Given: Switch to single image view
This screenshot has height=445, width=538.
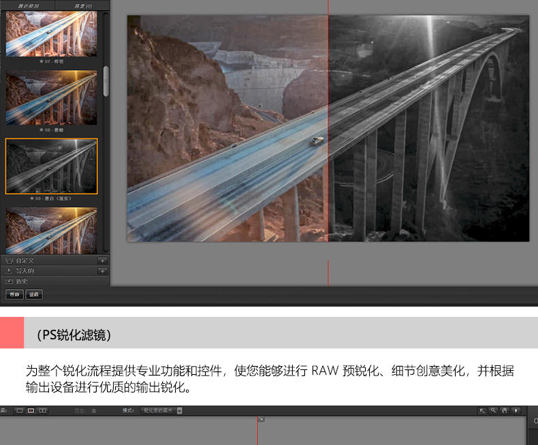Looking at the screenshot, I should click(x=20, y=411).
